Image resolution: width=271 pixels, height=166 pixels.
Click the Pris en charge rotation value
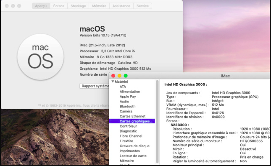tap(252, 157)
